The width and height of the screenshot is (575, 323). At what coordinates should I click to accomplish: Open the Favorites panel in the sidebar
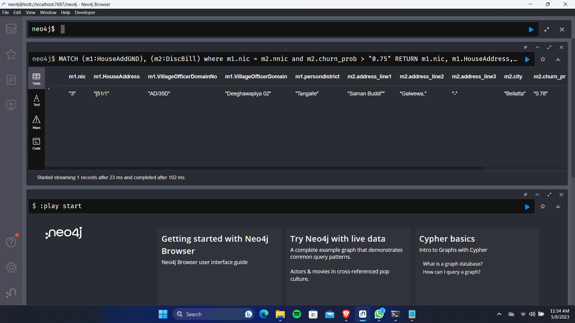tap(11, 54)
